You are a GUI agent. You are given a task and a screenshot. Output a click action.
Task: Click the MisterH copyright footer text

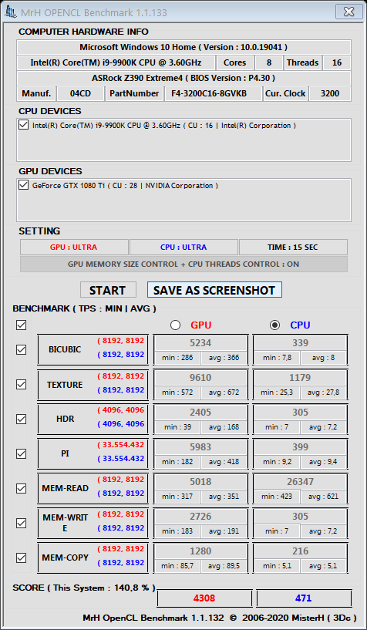coord(219,618)
